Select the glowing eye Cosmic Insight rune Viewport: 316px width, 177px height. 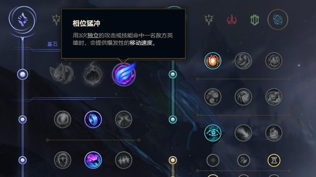point(212,133)
